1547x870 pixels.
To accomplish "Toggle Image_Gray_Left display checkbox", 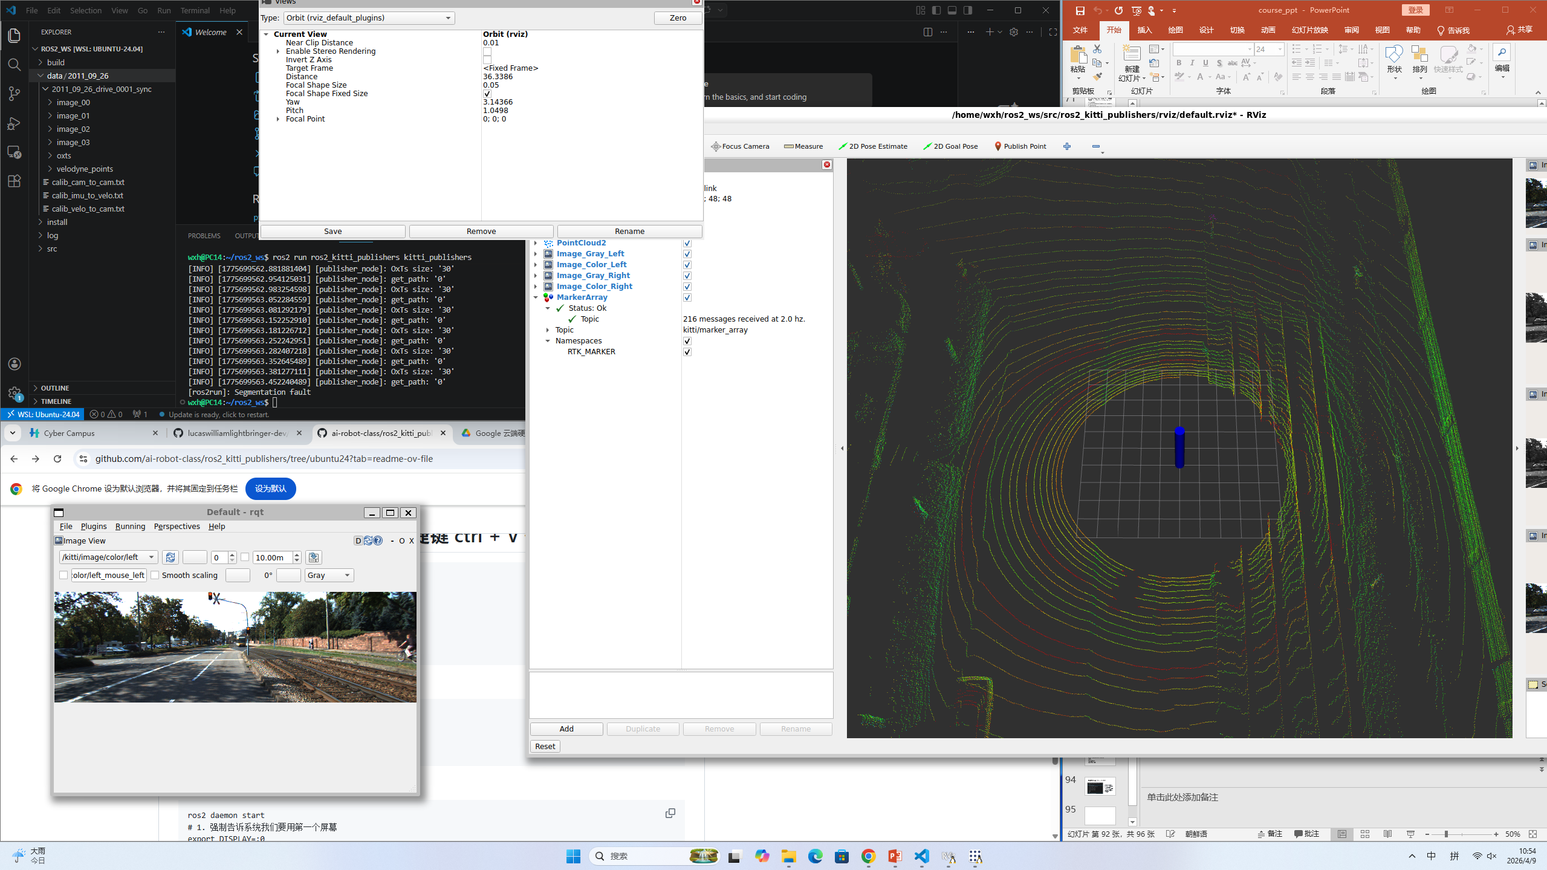I will pyautogui.click(x=687, y=254).
